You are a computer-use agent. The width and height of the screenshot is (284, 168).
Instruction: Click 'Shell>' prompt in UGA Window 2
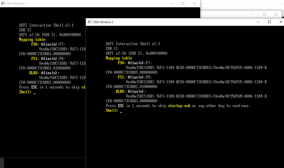point(112,111)
